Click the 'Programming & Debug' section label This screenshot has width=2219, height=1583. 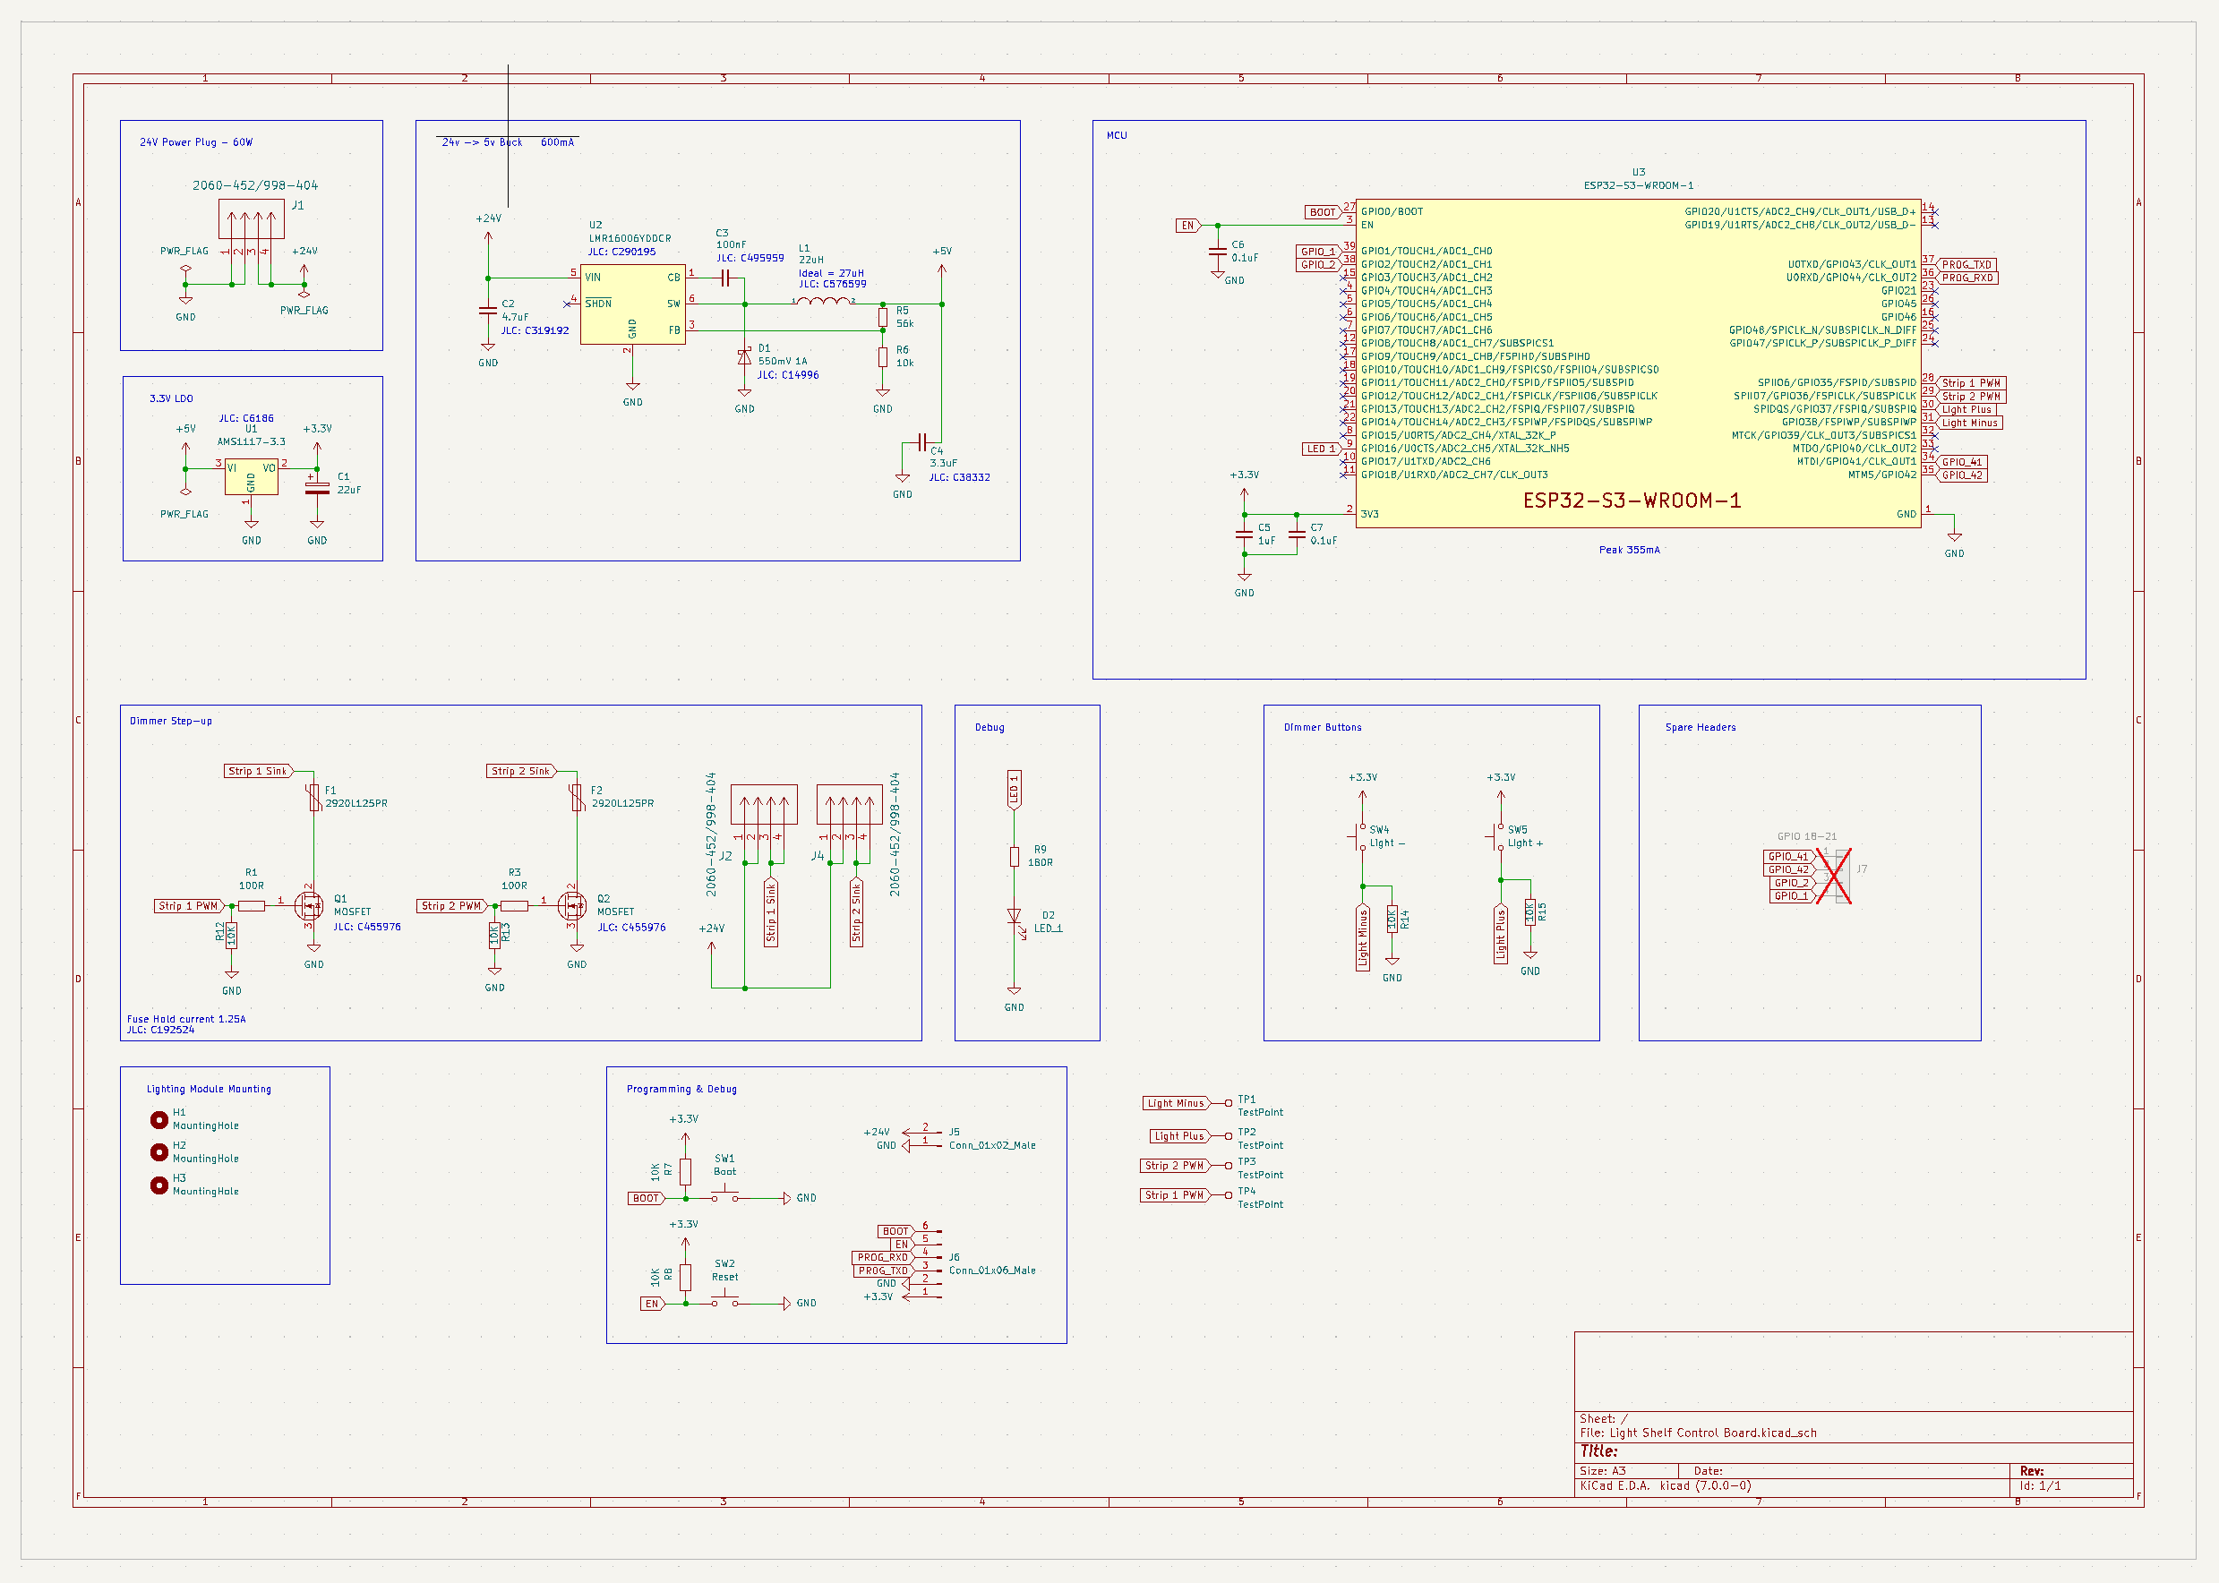click(x=681, y=1089)
